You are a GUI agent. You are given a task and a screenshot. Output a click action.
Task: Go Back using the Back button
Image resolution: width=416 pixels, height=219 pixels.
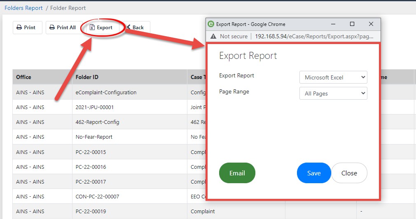coord(136,28)
